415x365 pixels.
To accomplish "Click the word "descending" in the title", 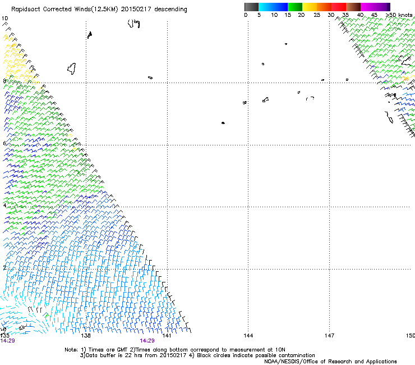I will (x=170, y=10).
